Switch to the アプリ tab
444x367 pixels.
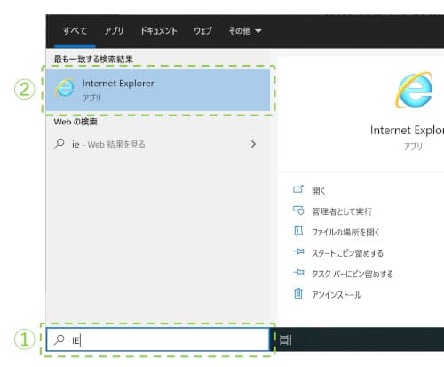(x=114, y=31)
